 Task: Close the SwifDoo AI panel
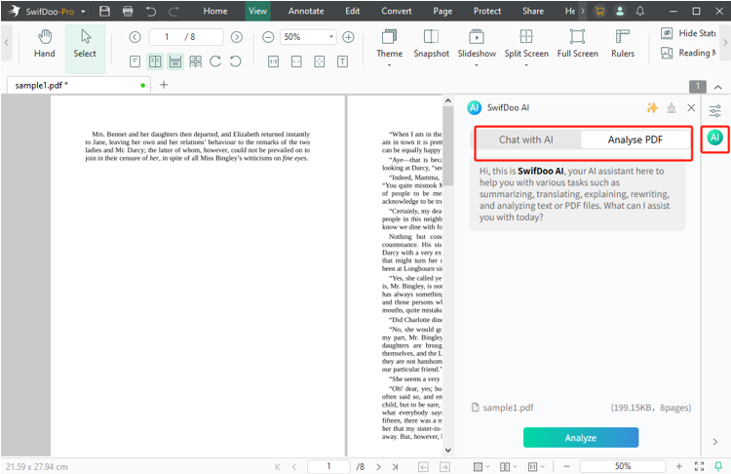pos(691,107)
